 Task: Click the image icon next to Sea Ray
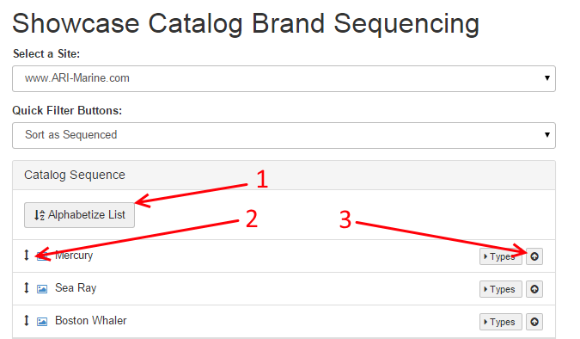point(42,288)
